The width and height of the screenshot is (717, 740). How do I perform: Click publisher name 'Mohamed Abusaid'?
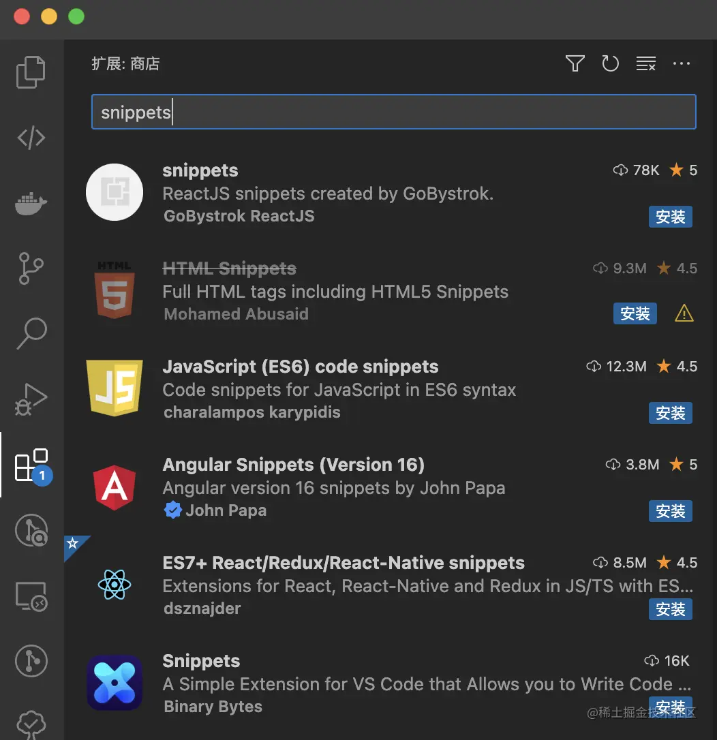236,314
